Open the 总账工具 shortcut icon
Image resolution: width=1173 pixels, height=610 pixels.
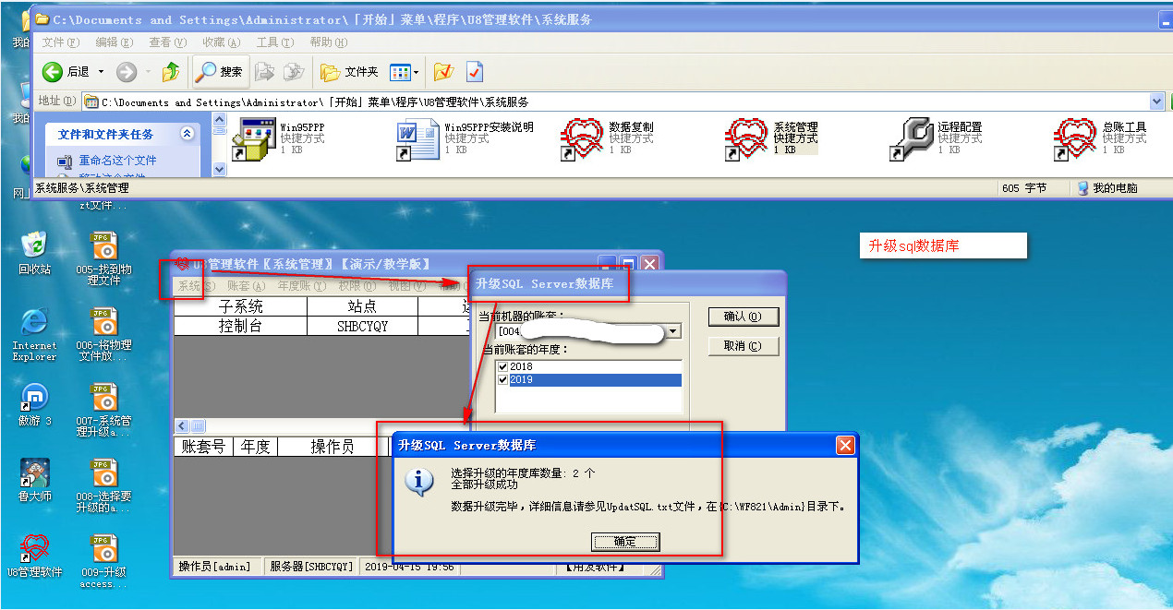1075,138
